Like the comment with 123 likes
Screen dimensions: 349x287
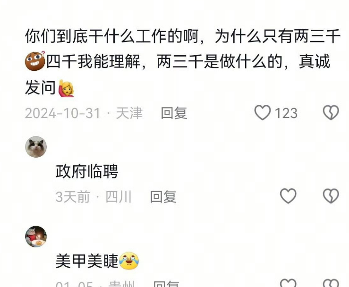pyautogui.click(x=263, y=112)
